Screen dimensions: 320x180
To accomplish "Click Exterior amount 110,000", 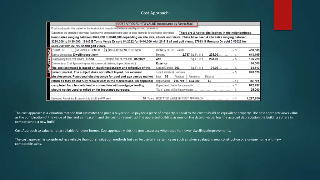I will pyautogui.click(x=254, y=63).
